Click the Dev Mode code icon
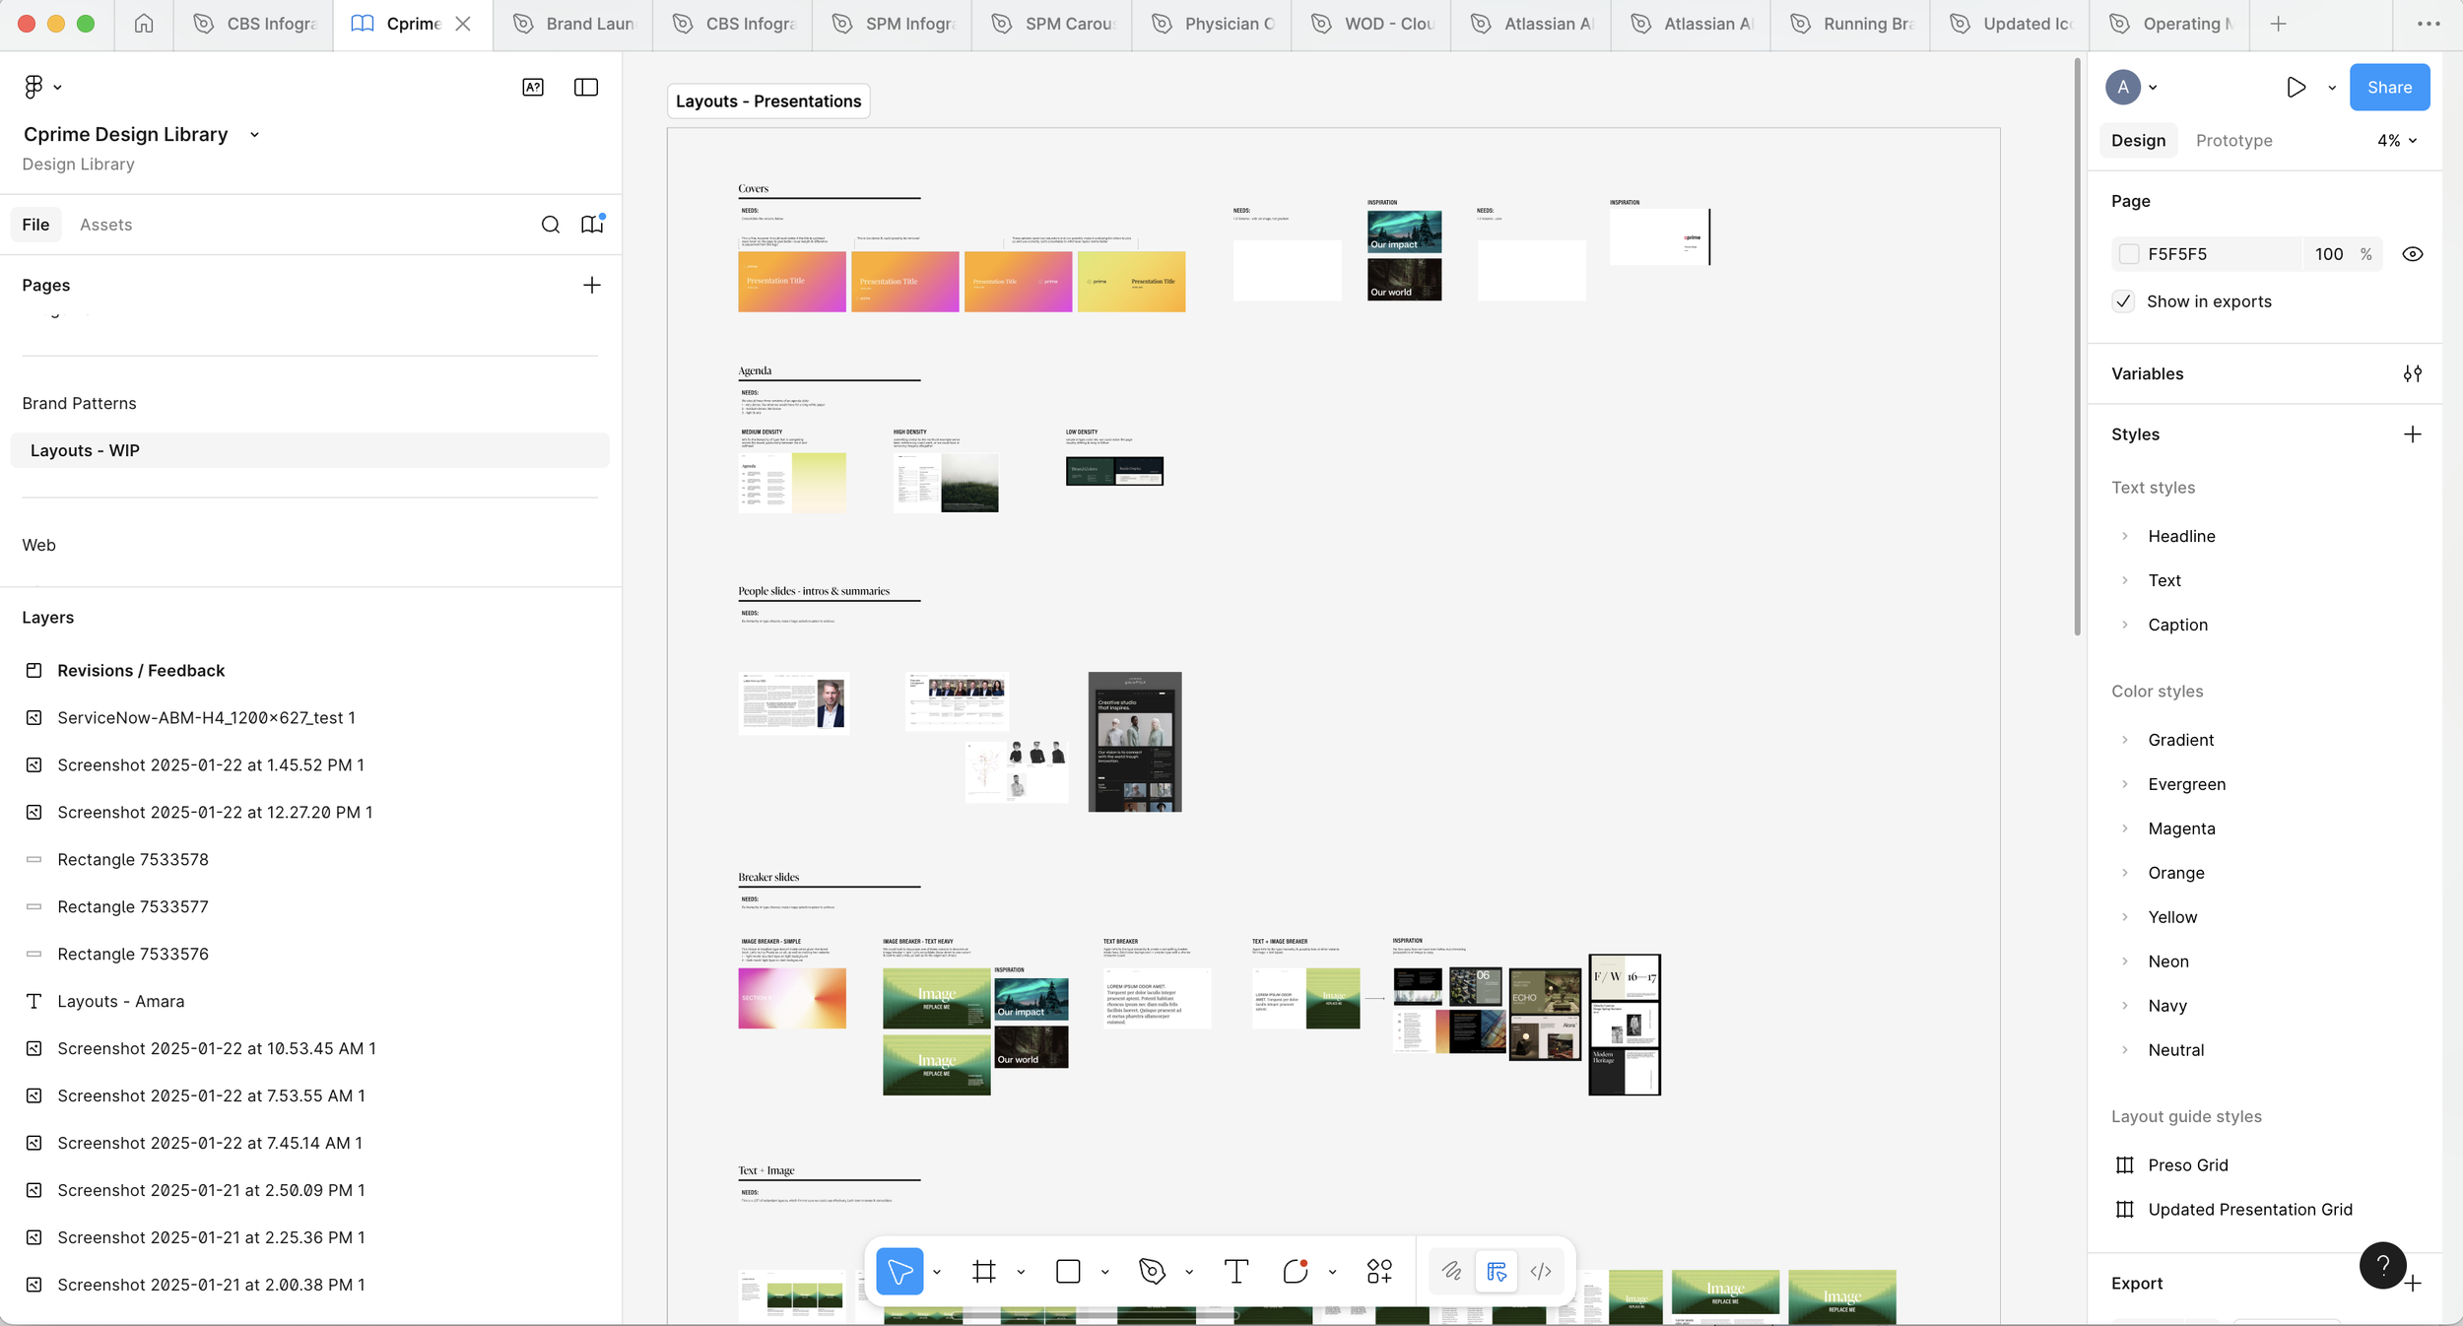 click(1541, 1271)
